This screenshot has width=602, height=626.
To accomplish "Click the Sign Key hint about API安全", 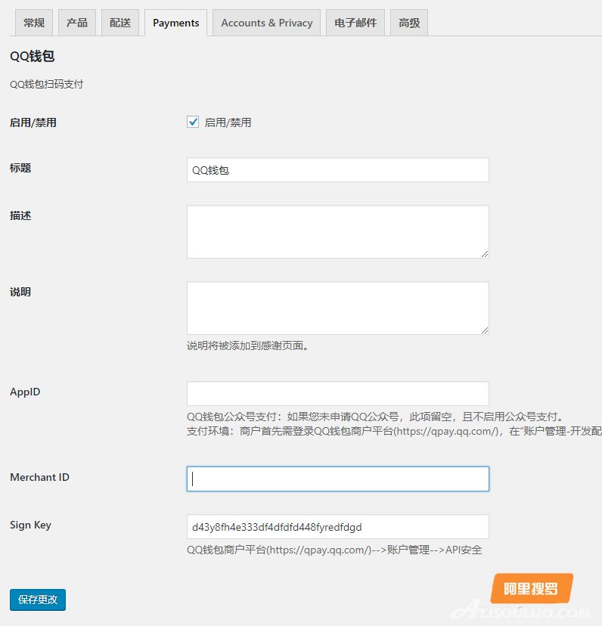I will [x=334, y=550].
